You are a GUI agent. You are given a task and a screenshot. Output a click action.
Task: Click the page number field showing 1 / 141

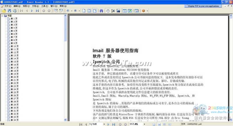click(96, 124)
